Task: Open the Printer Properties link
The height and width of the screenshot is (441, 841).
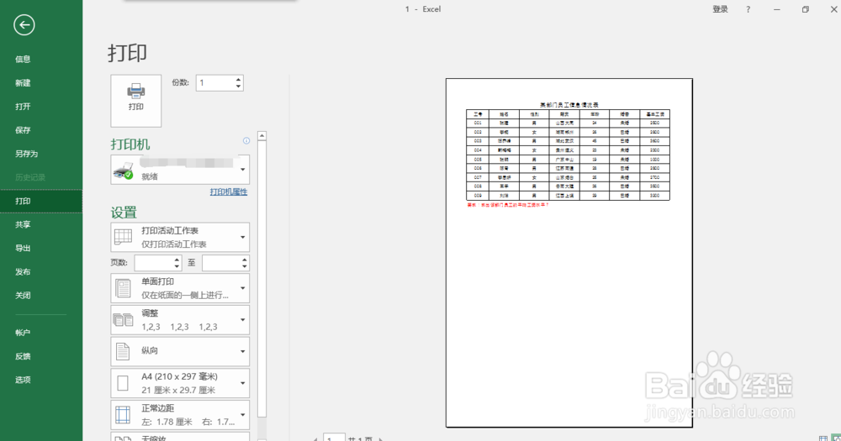Action: pos(229,192)
